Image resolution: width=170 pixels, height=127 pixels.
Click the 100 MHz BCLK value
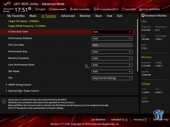click(x=145, y=39)
